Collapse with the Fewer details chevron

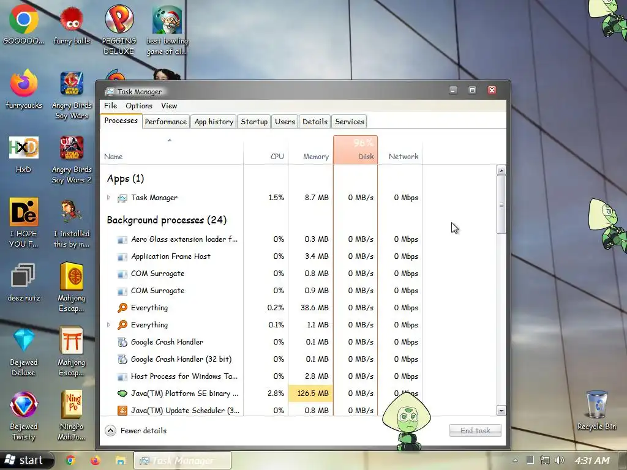110,430
